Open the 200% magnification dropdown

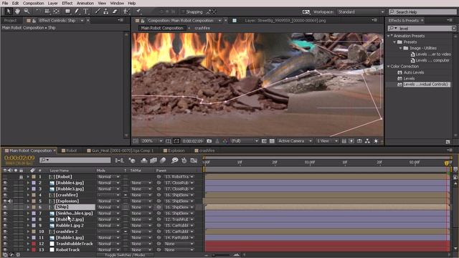pos(152,141)
